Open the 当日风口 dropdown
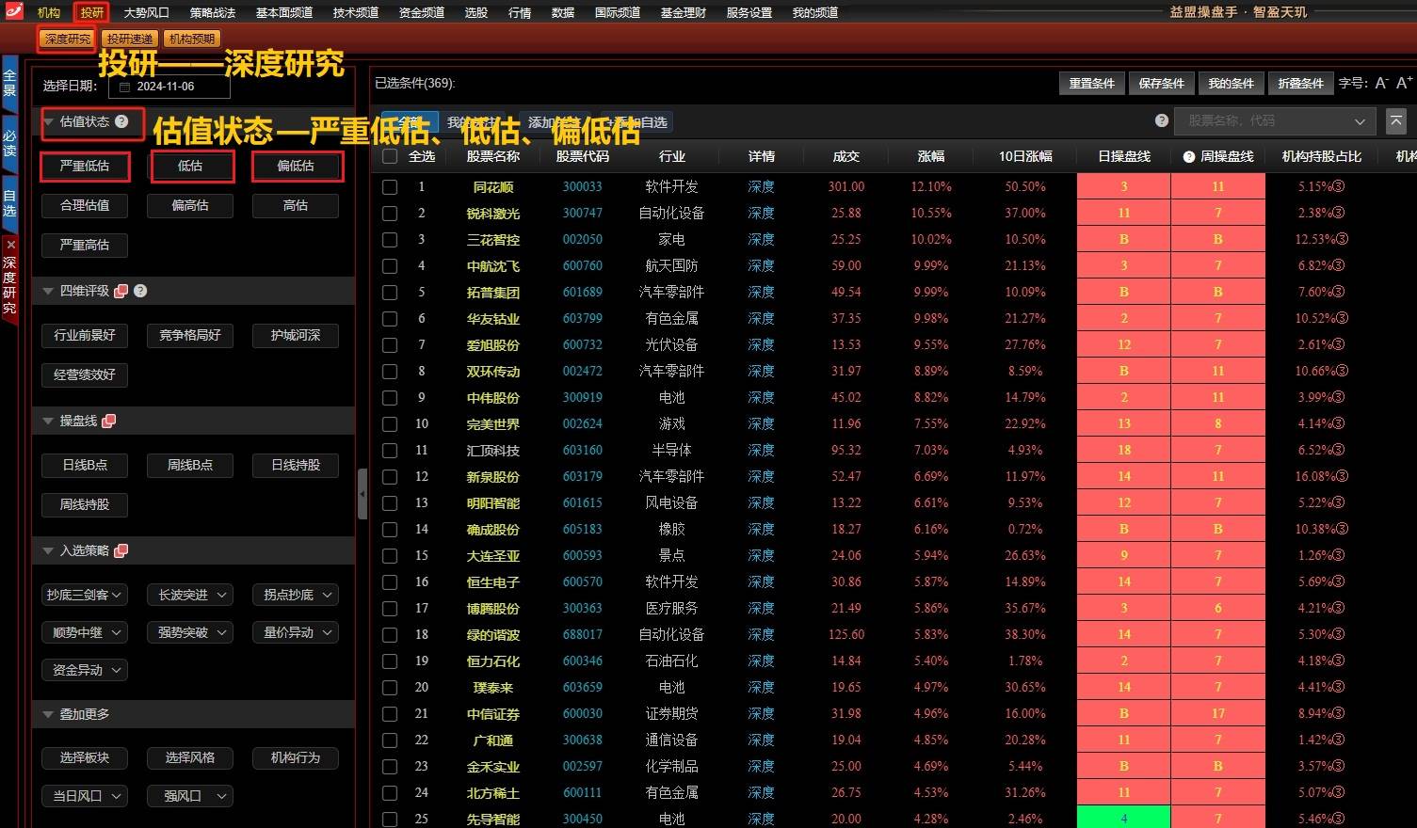The image size is (1417, 828). 85,796
